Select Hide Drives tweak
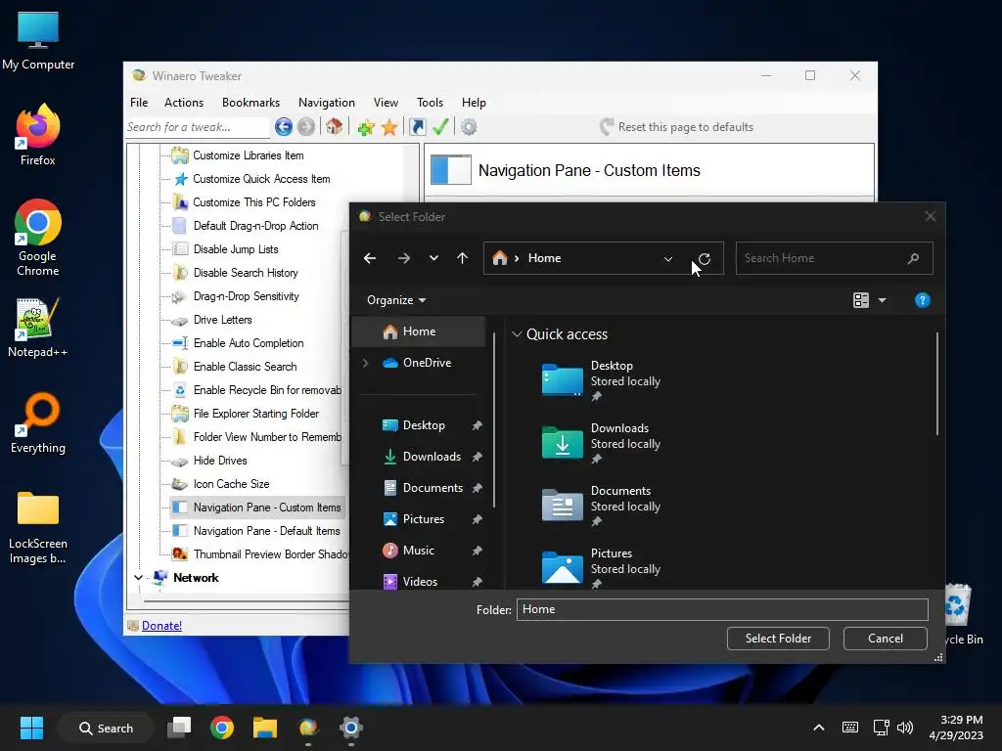 click(x=220, y=461)
